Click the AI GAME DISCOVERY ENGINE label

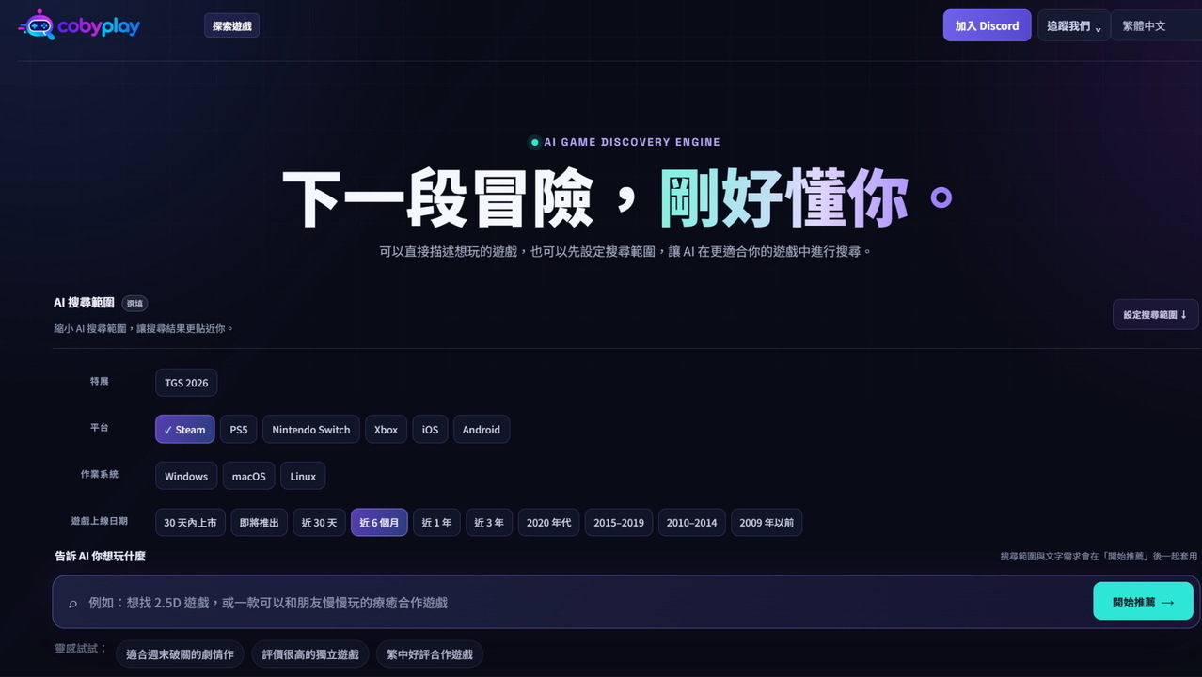point(632,142)
